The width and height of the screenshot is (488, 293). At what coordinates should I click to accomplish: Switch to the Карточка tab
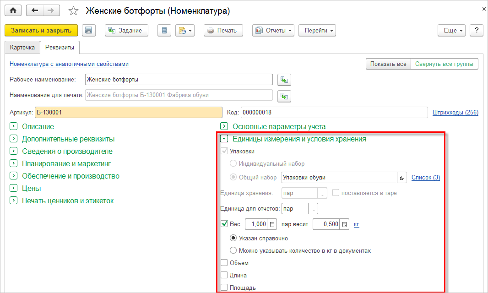pos(22,48)
